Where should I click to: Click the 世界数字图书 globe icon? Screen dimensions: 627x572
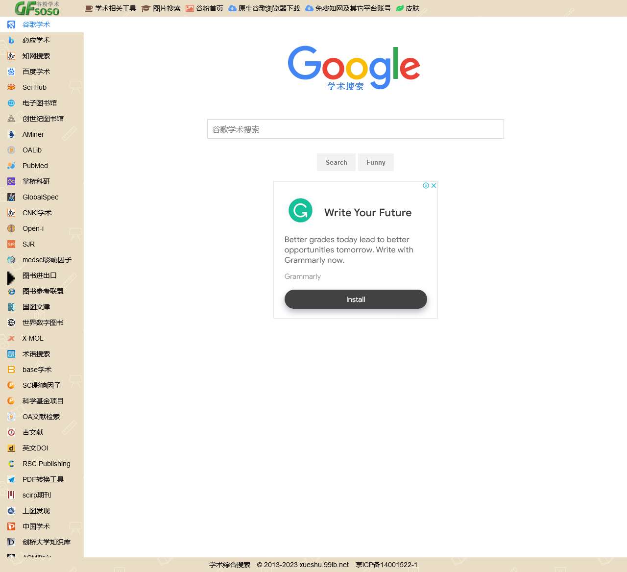pos(11,323)
